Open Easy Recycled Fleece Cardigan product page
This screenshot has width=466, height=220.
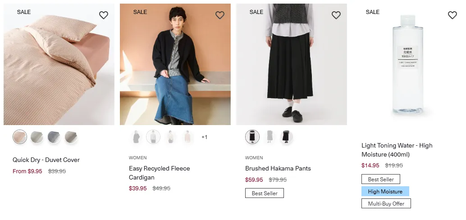tap(159, 173)
